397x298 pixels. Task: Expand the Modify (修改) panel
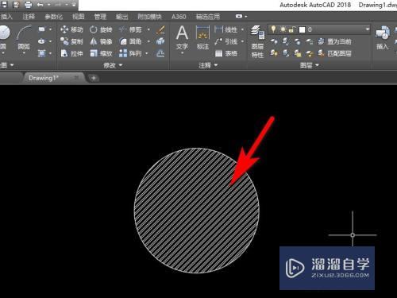coord(113,65)
